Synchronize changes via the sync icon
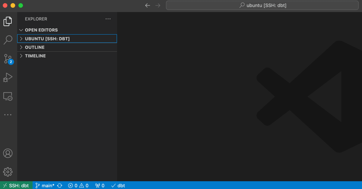Viewport: 362px width, 189px height. [60, 185]
